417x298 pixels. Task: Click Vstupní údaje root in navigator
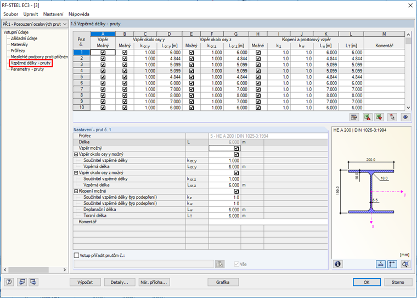[x=16, y=32]
